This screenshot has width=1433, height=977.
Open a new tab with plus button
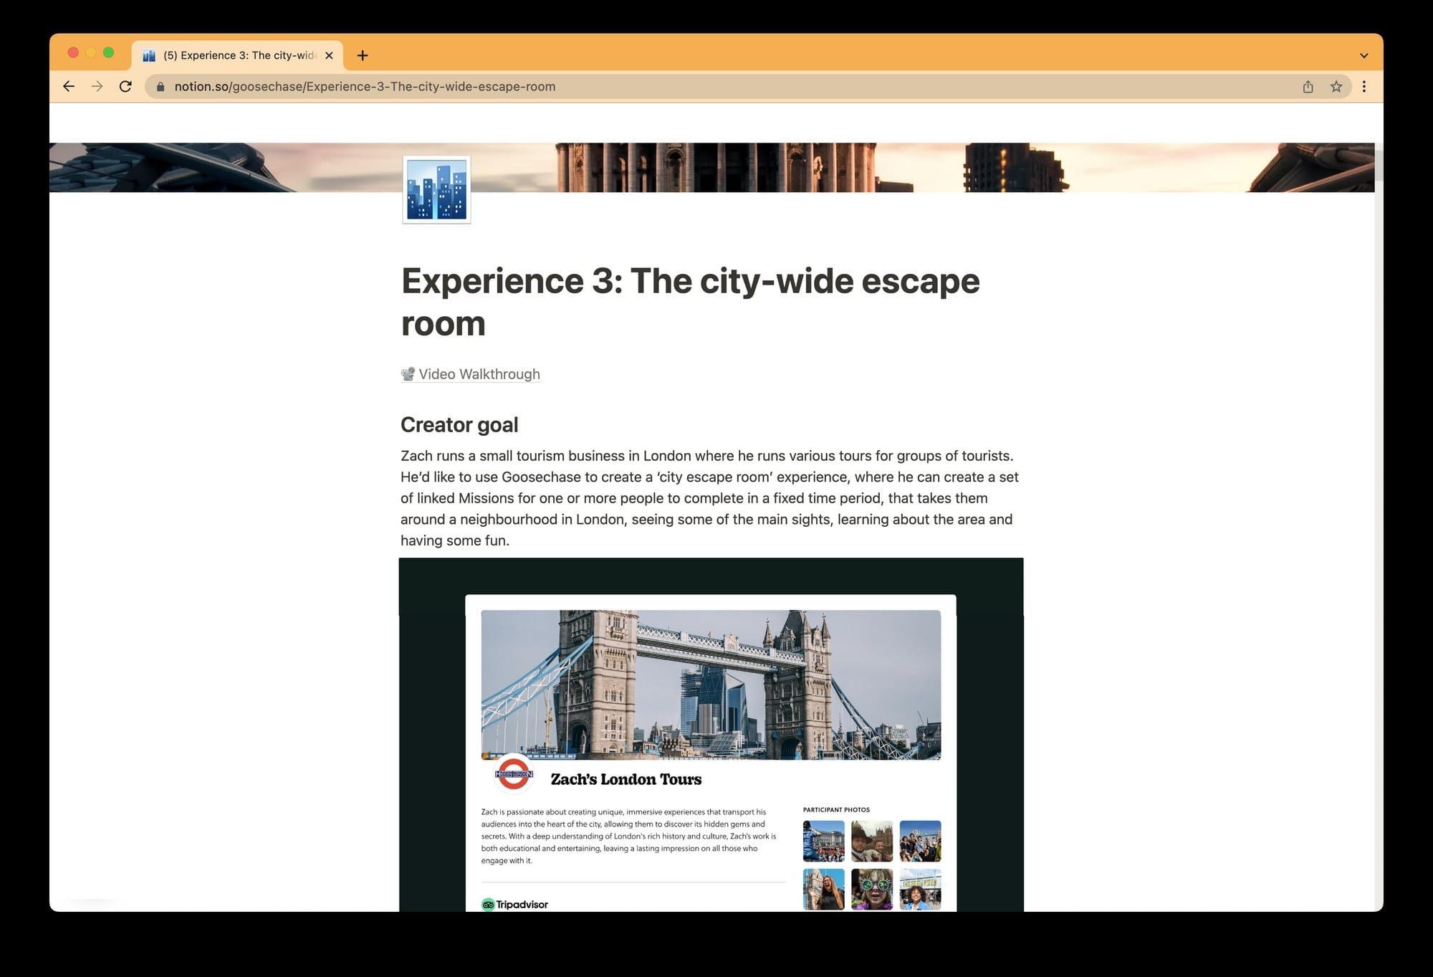(x=363, y=55)
